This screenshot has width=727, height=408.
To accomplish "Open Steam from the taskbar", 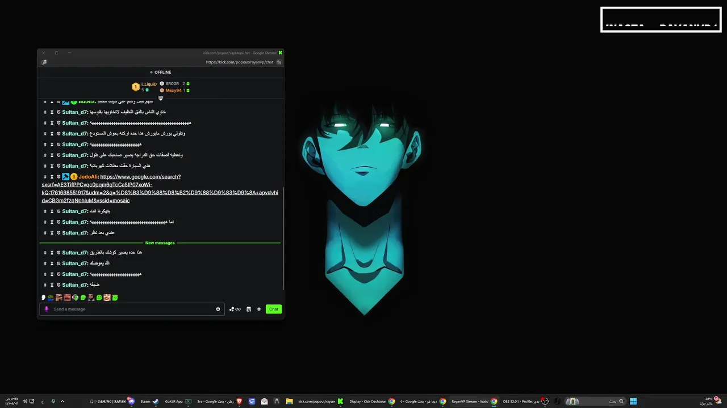I will 149,401.
